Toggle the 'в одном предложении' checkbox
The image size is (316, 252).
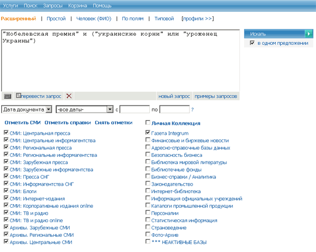point(252,43)
